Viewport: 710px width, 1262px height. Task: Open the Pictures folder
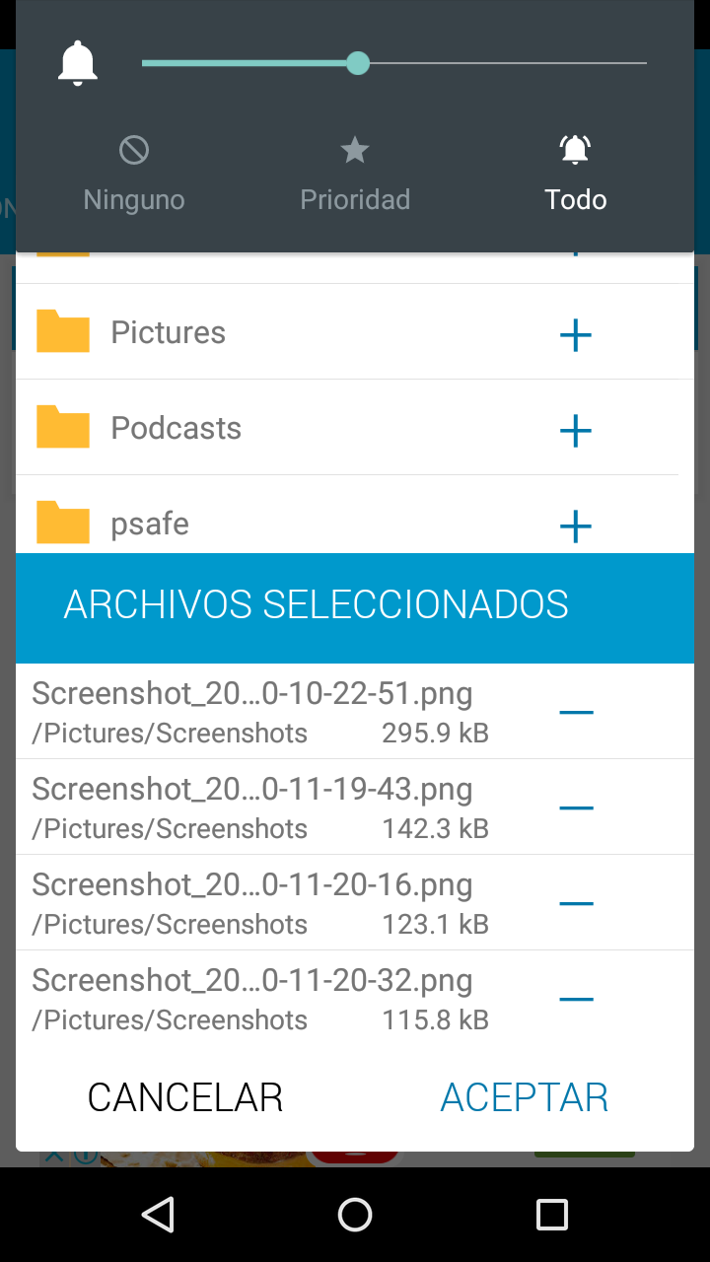[x=168, y=333]
